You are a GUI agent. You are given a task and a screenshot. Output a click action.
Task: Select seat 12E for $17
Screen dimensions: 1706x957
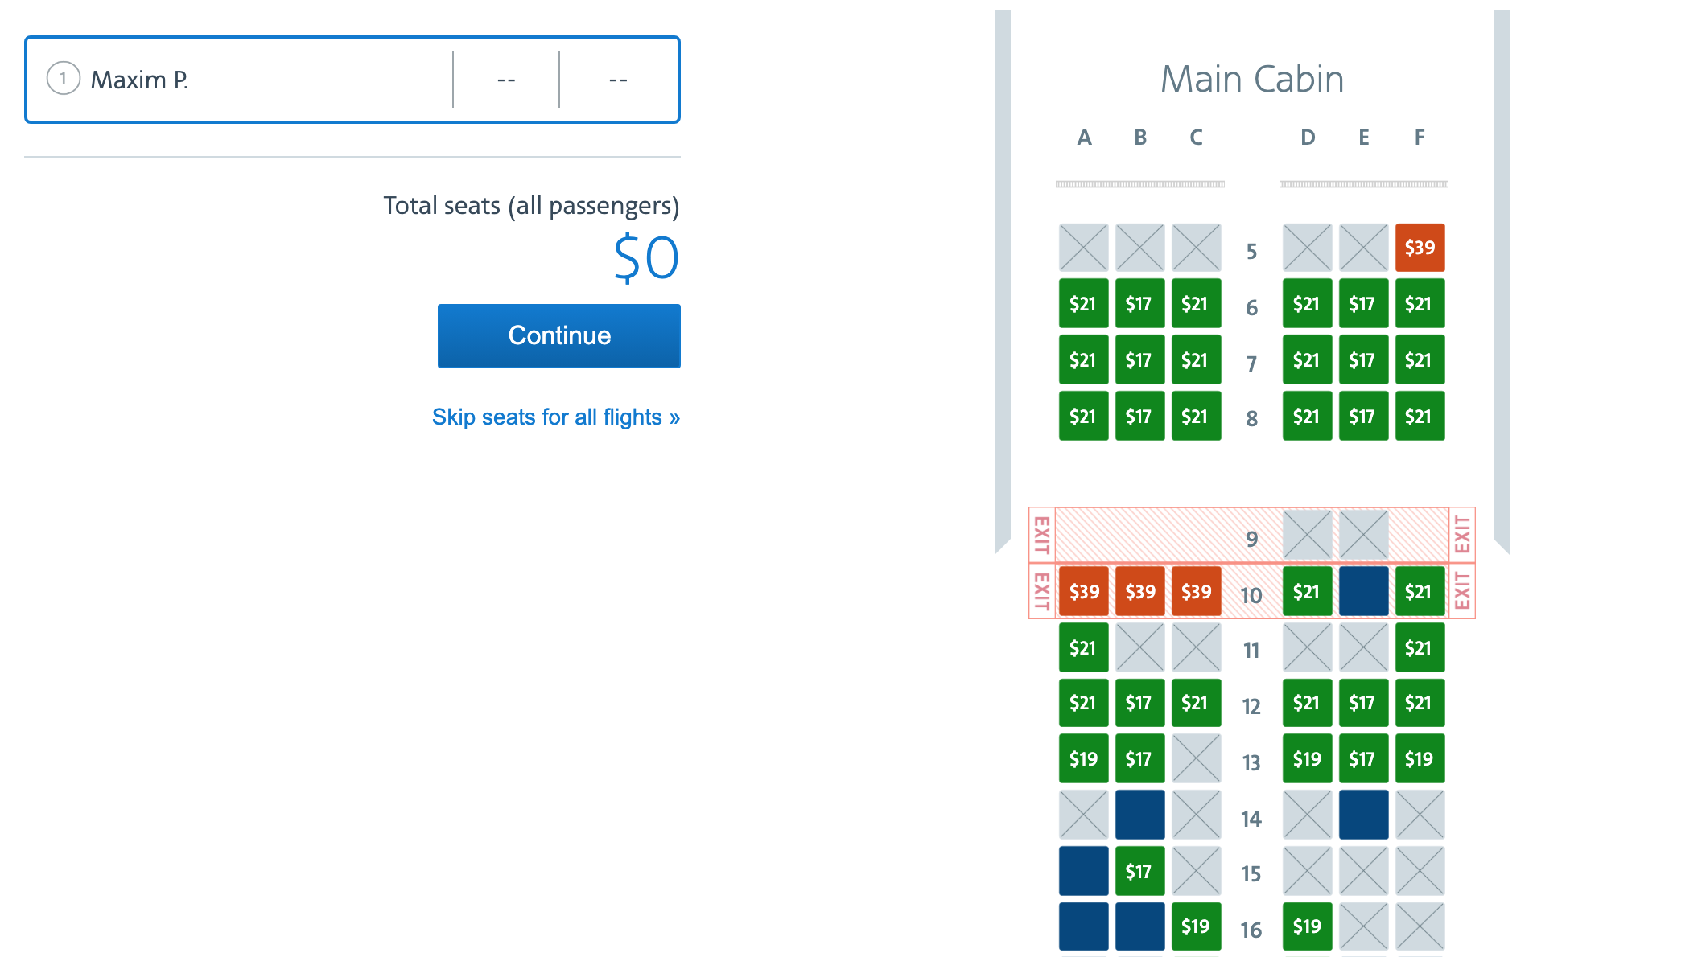click(1363, 702)
